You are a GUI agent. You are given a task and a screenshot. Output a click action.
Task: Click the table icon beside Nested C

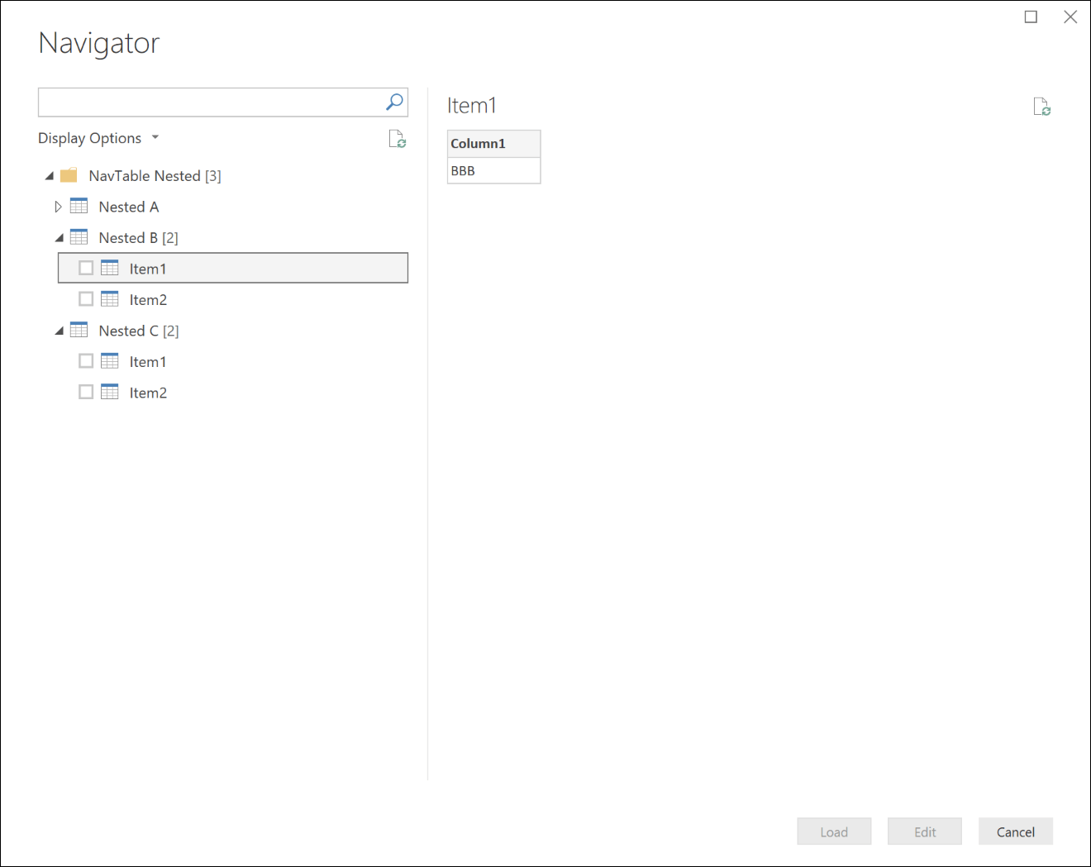79,330
